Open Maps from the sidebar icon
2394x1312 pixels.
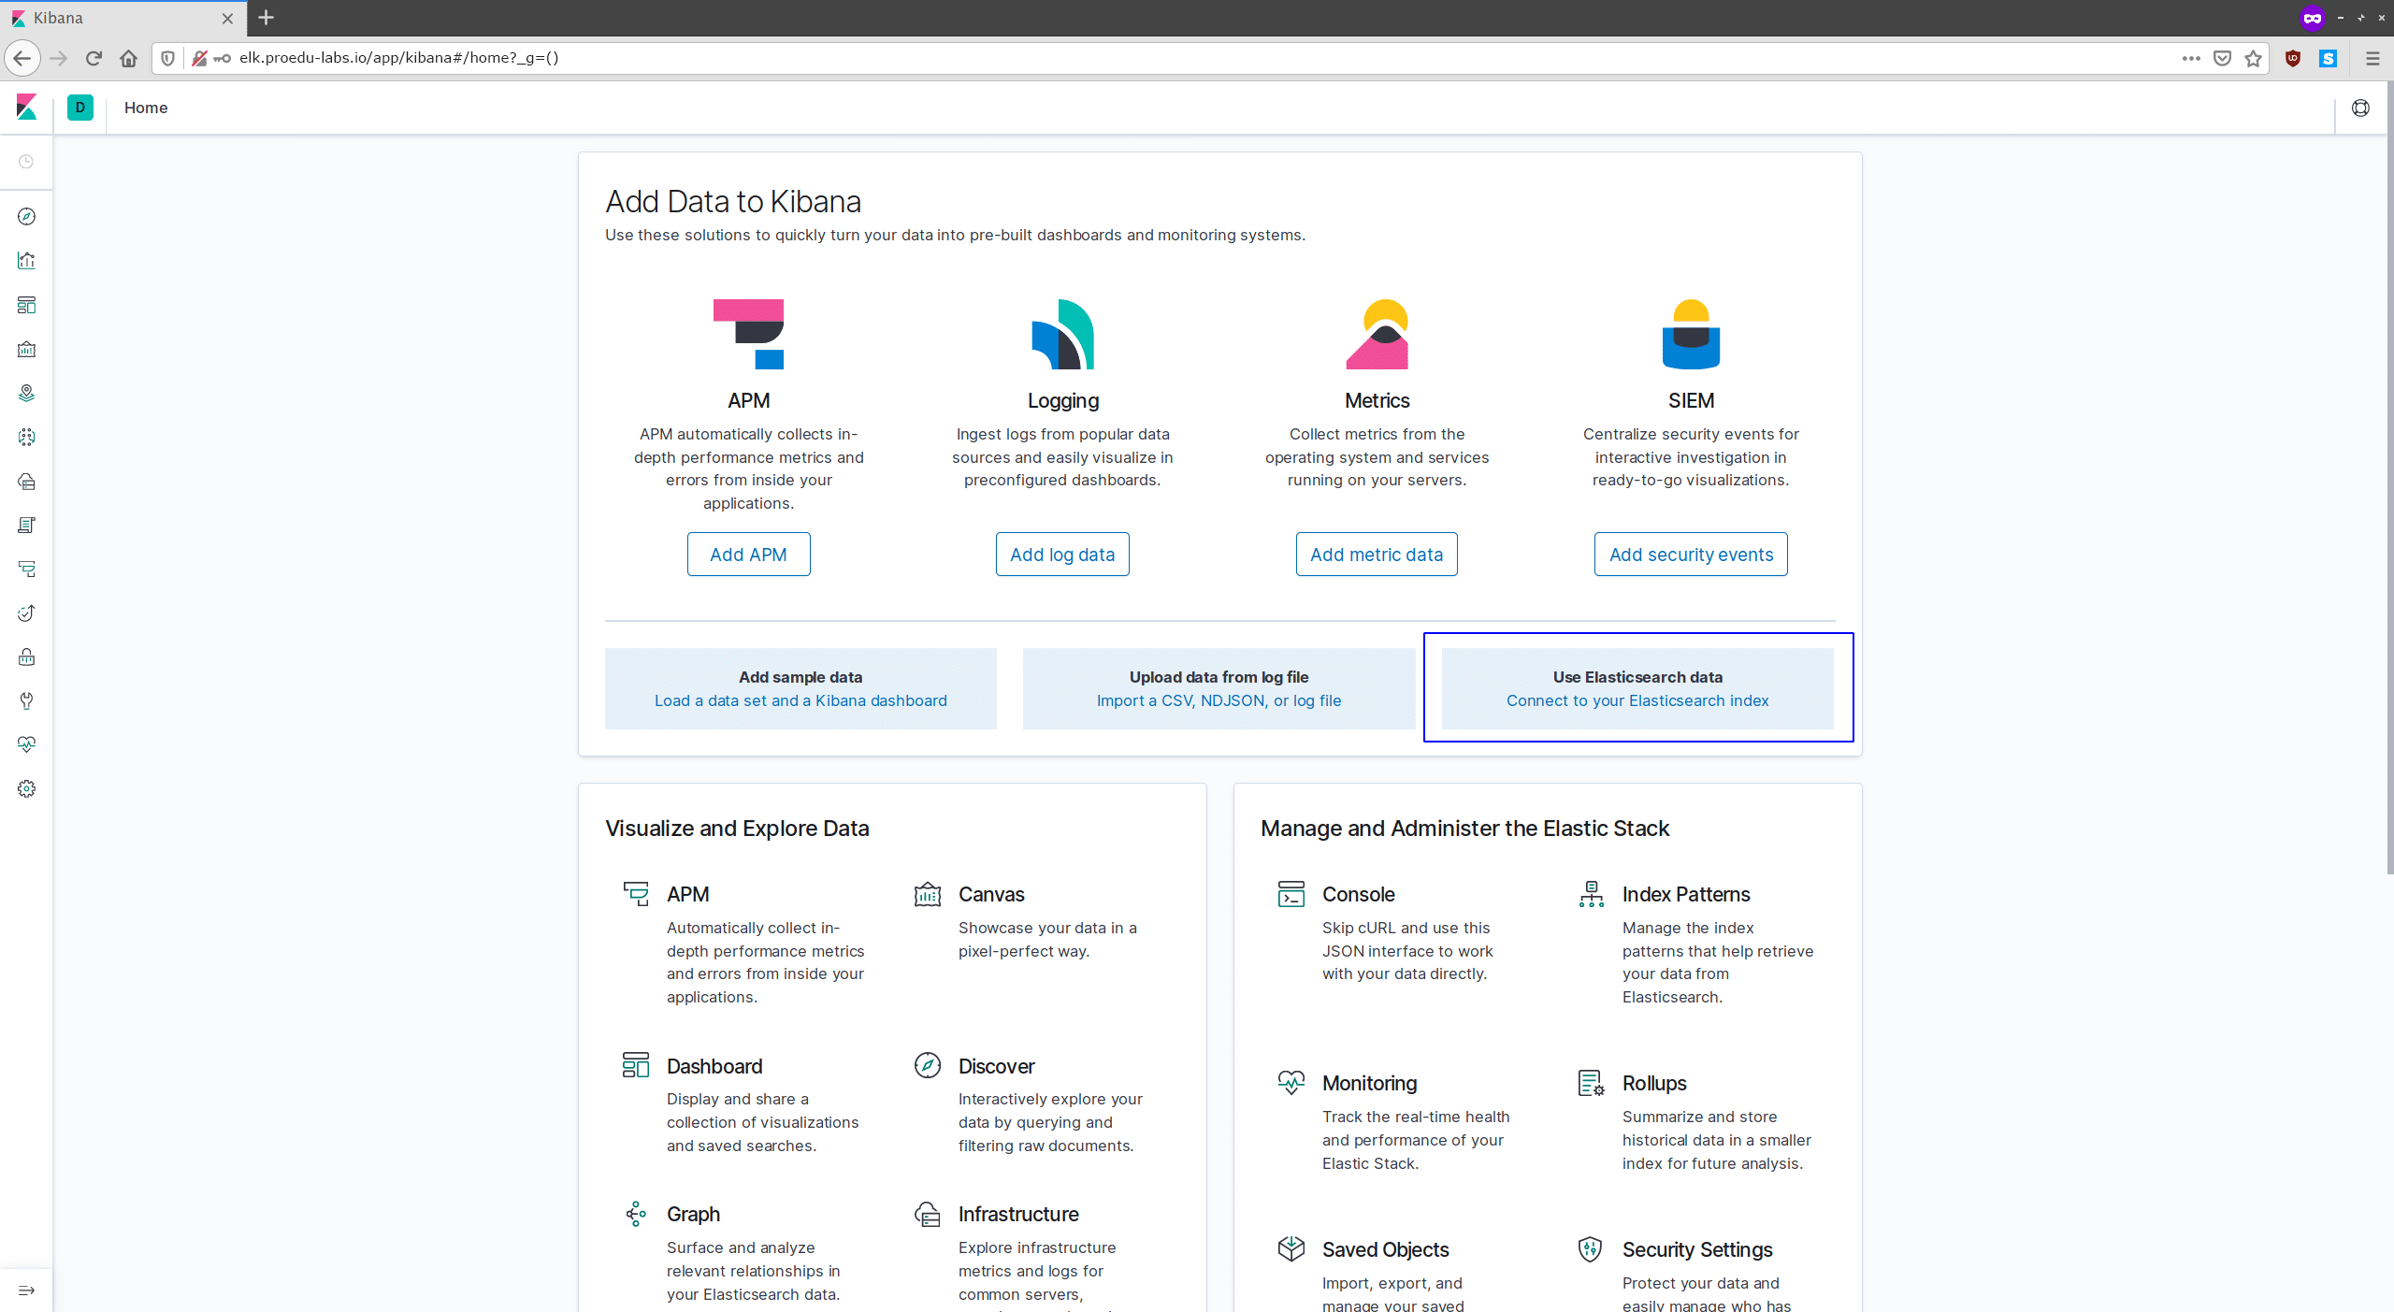(x=26, y=393)
